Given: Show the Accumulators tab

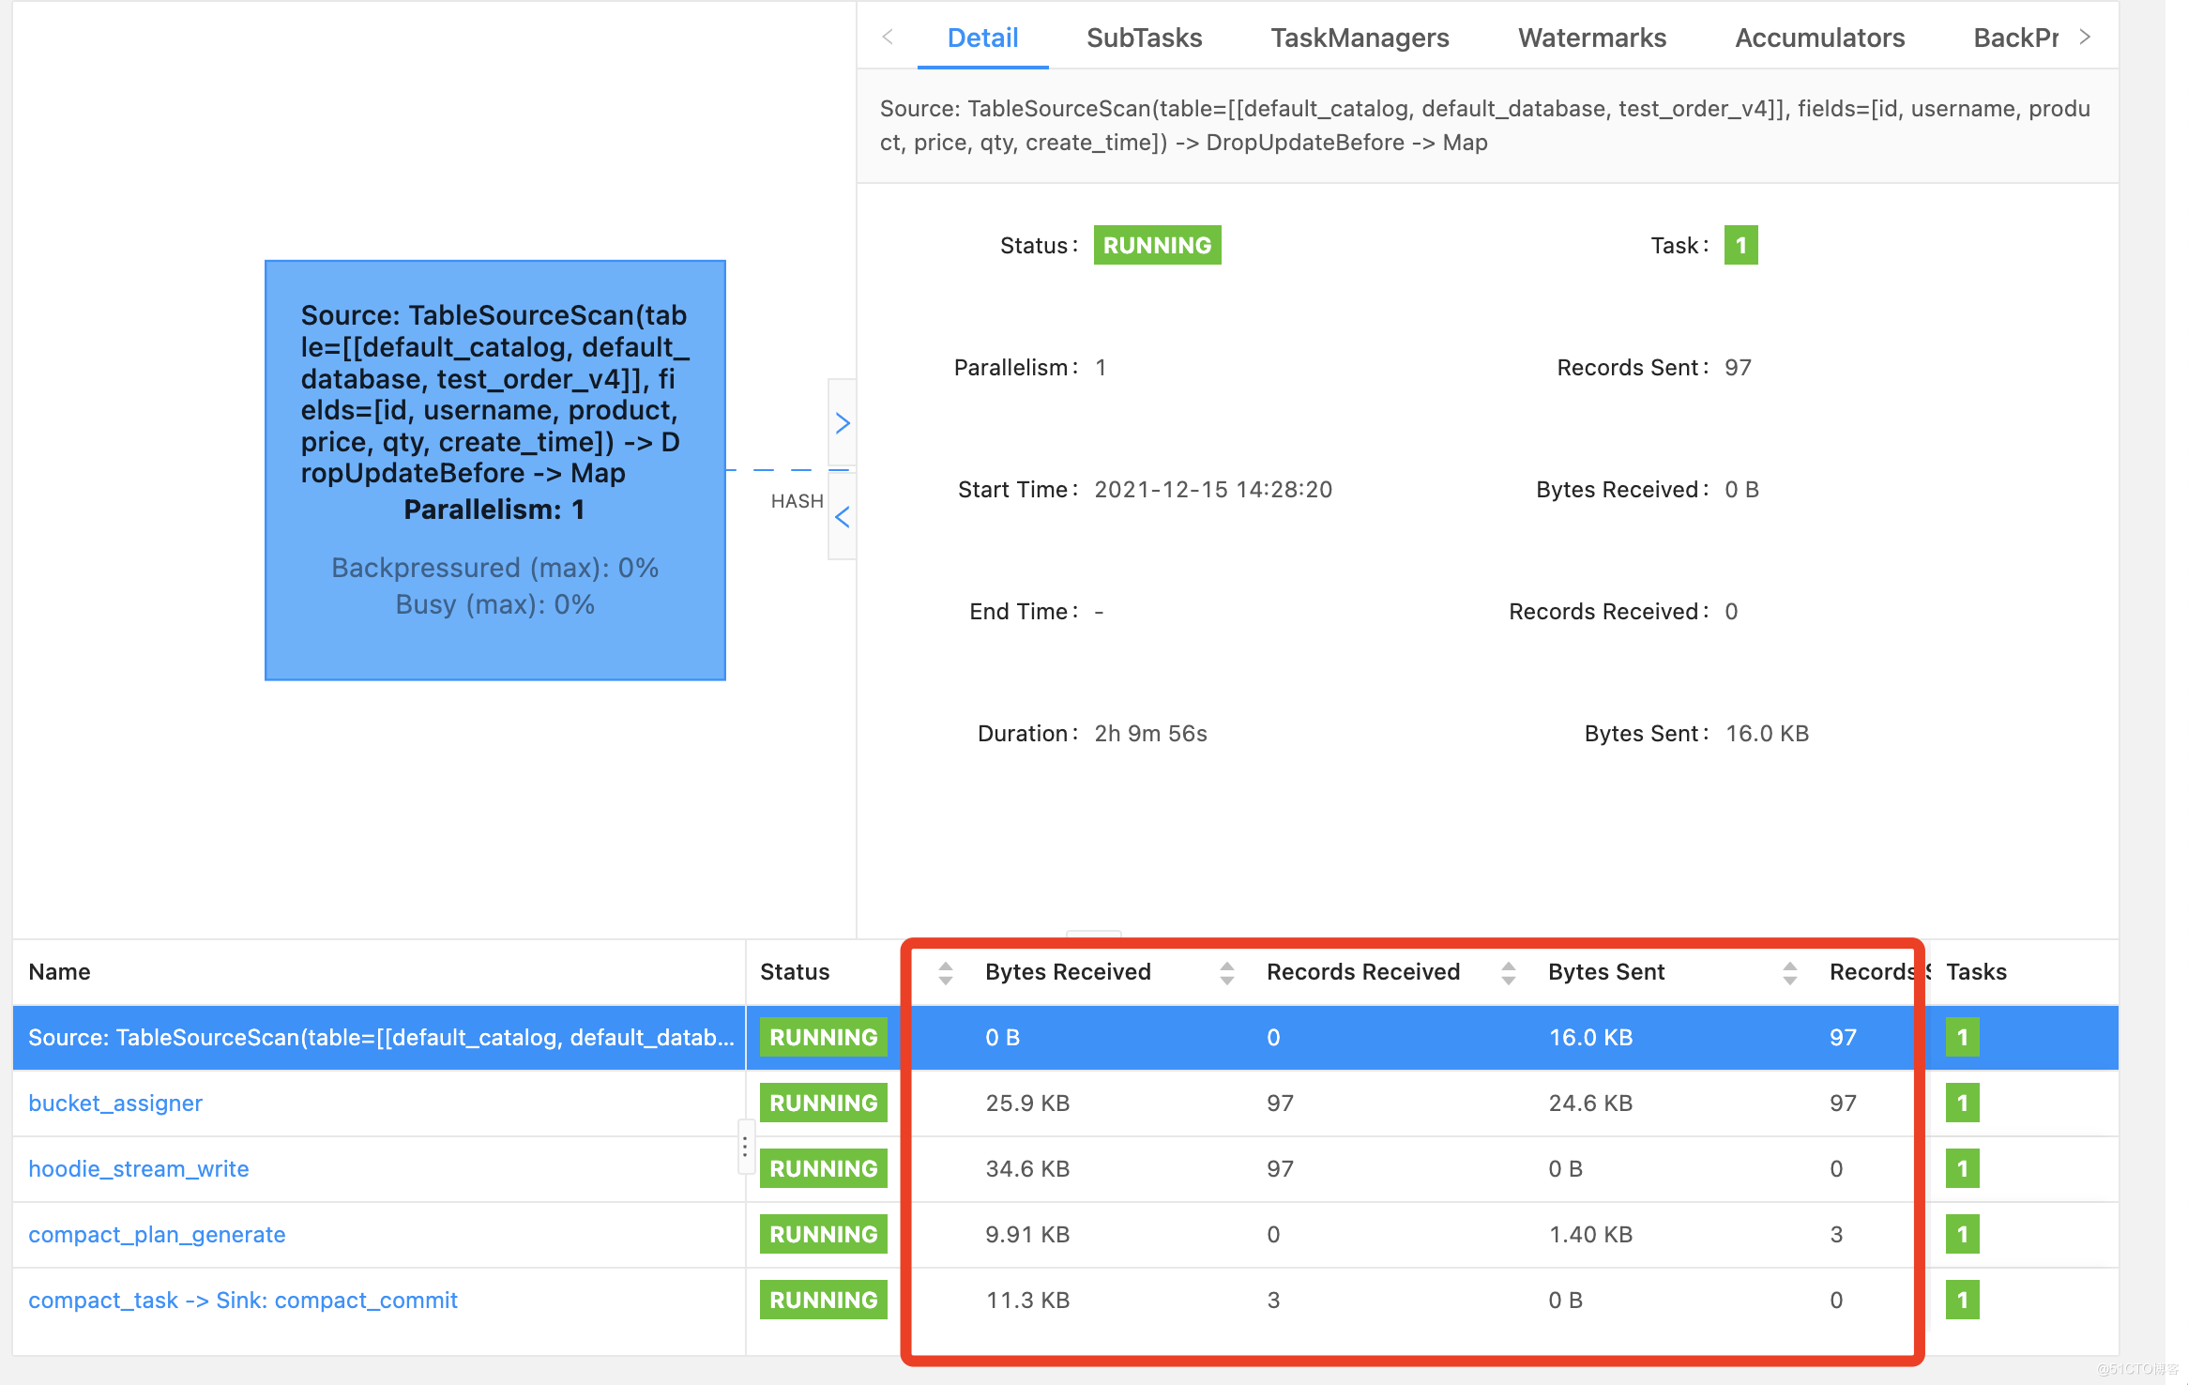Looking at the screenshot, I should click(1819, 38).
